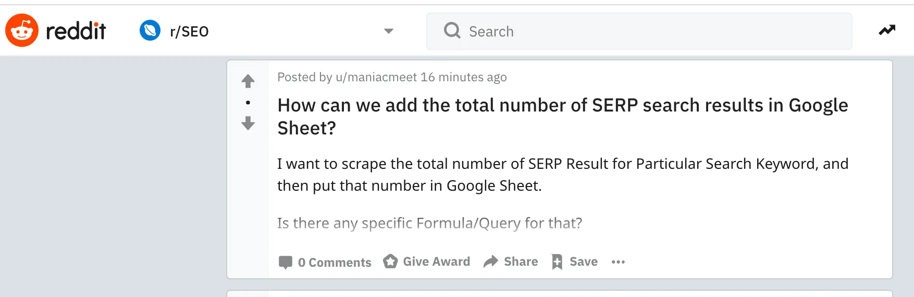The image size is (914, 297).
Task: Click the Search input field
Action: [x=639, y=31]
